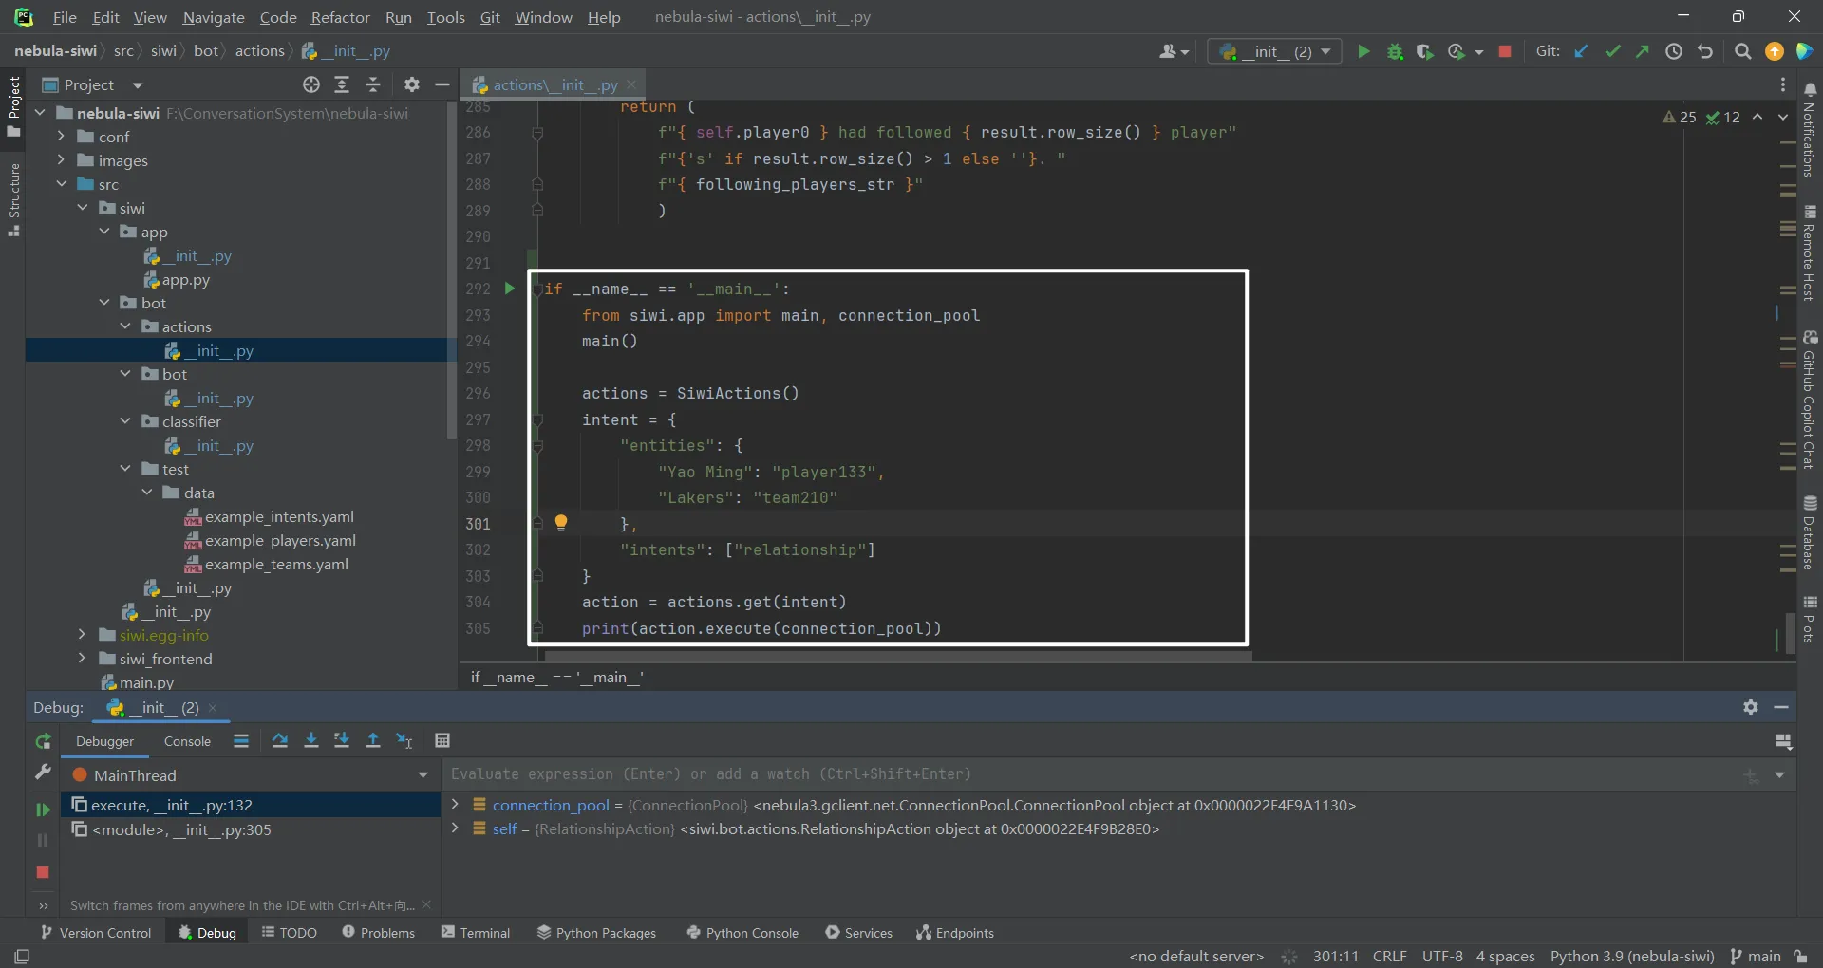Commit changes with Git checkmark

tap(1612, 51)
